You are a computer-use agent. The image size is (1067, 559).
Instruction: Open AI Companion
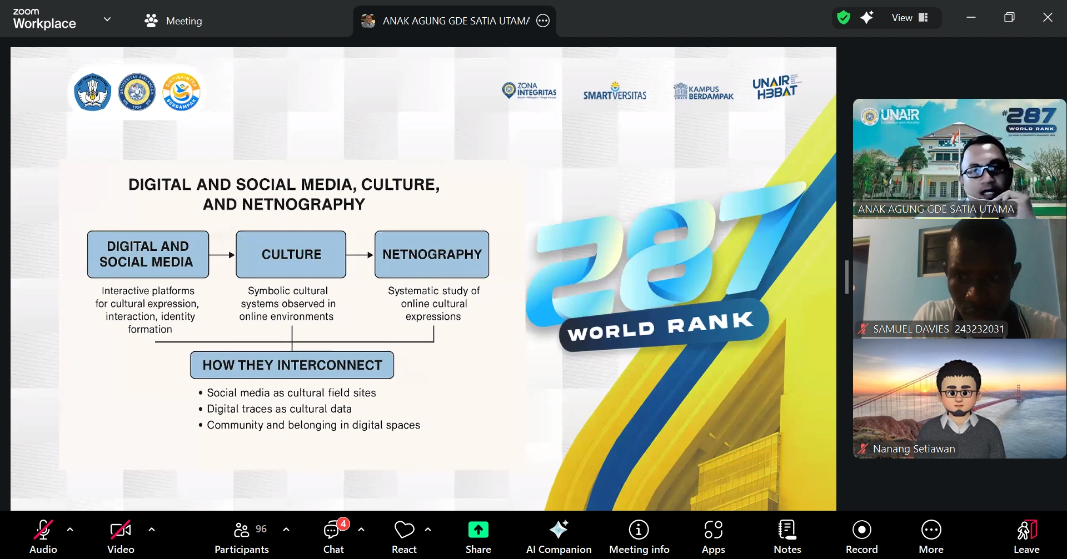pos(559,536)
